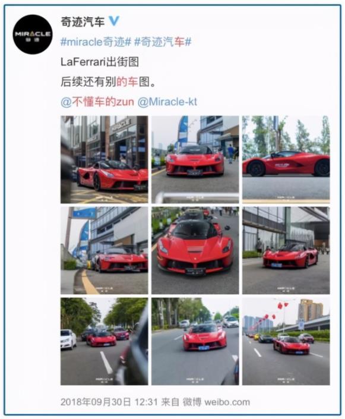Open the 奇迹汽车 account name
The height and width of the screenshot is (419, 345).
tap(83, 21)
